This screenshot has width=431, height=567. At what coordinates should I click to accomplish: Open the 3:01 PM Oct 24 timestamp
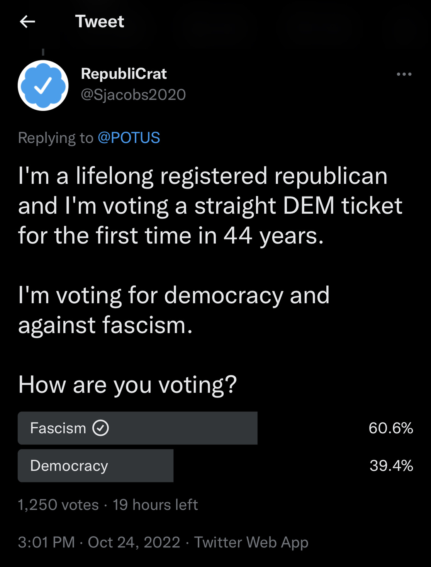[x=99, y=542]
